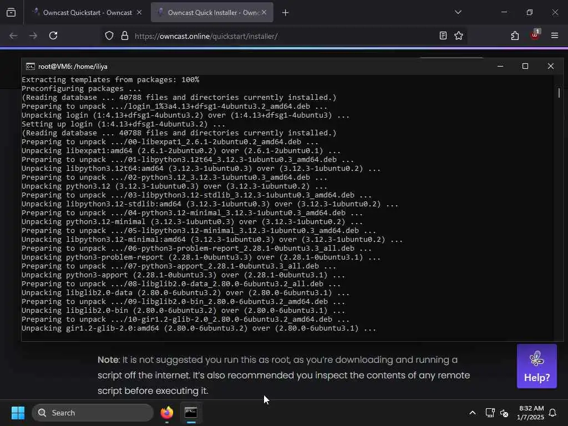Bookmark this page with the star
Screen dimensions: 568x426
point(459,35)
